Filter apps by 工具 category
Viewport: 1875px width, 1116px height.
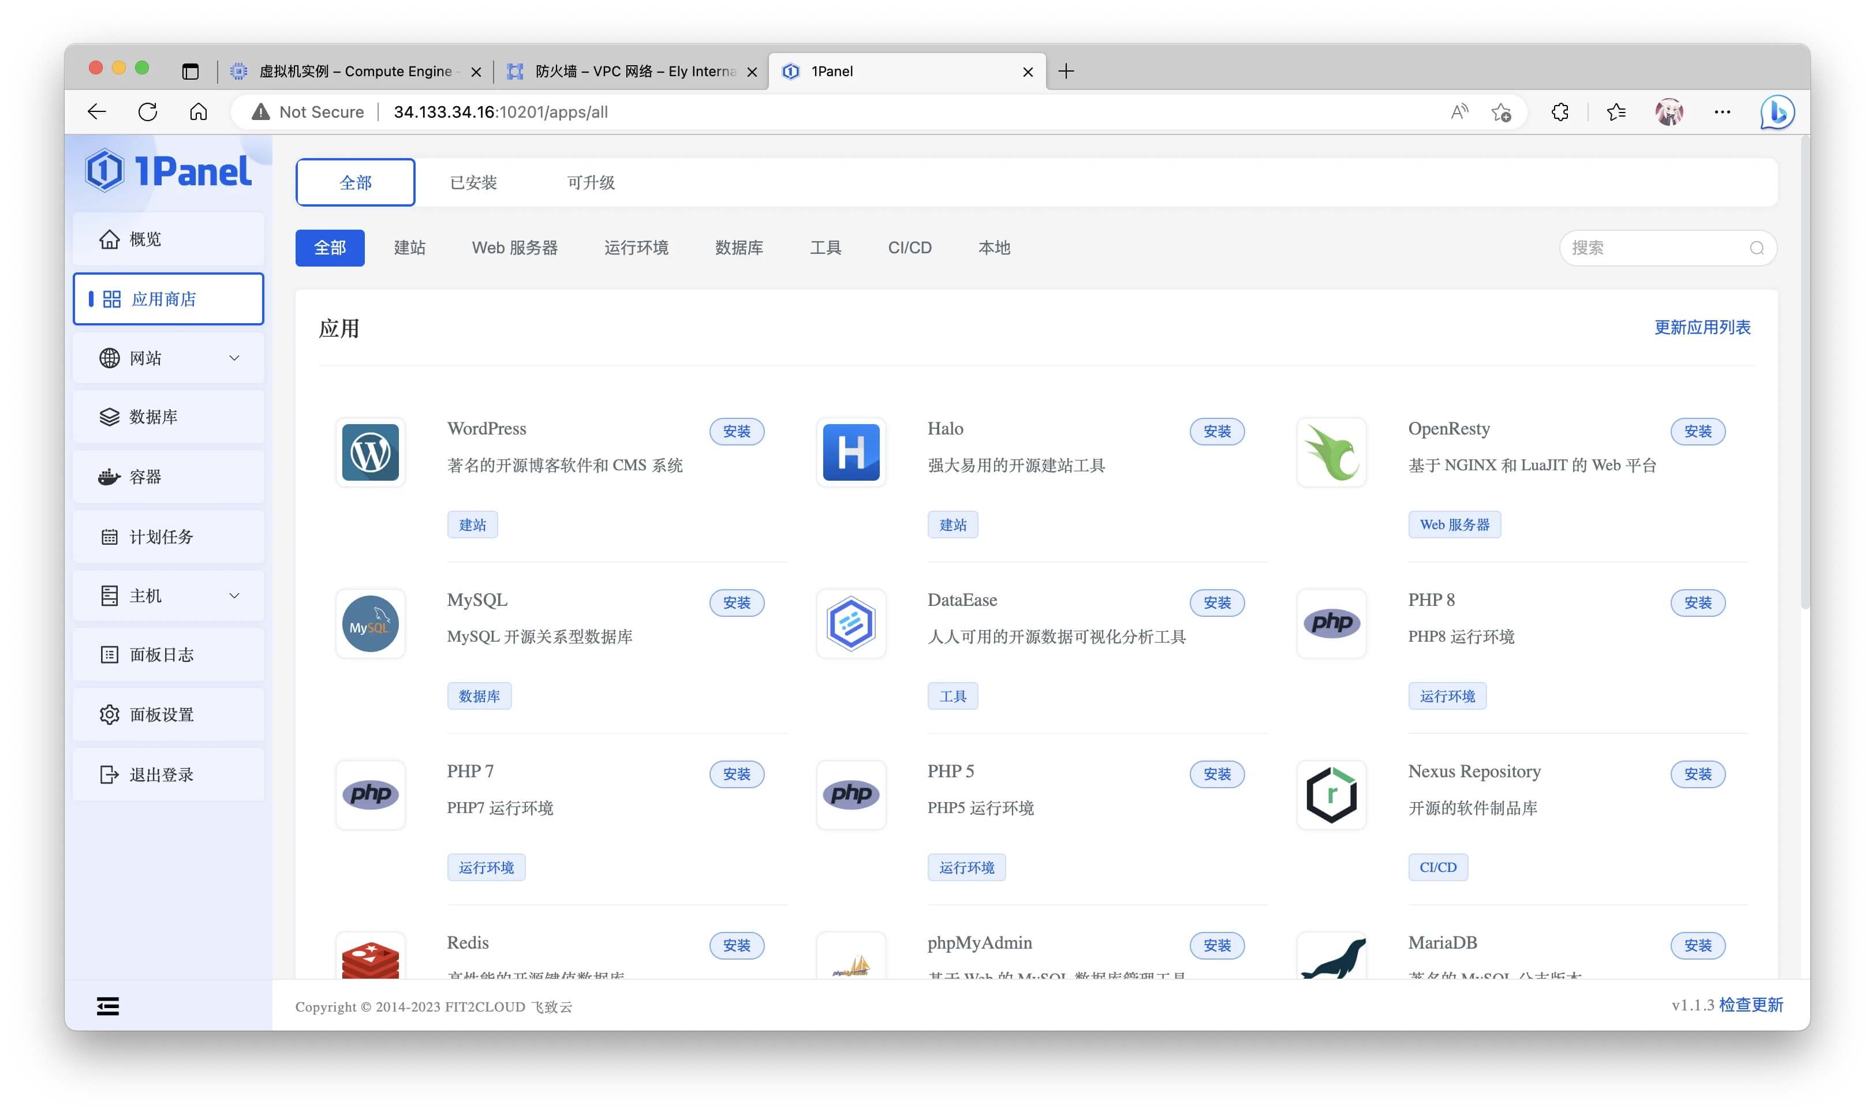point(825,248)
